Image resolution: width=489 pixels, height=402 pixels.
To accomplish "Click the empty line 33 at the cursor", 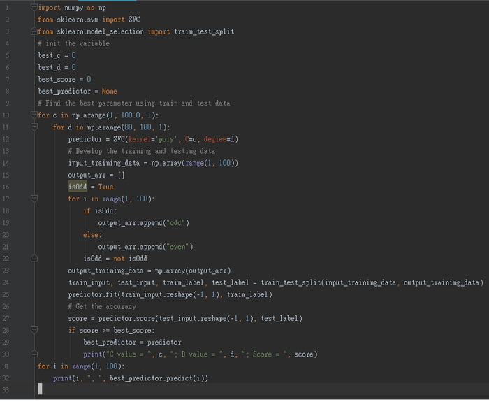I will pyautogui.click(x=41, y=389).
